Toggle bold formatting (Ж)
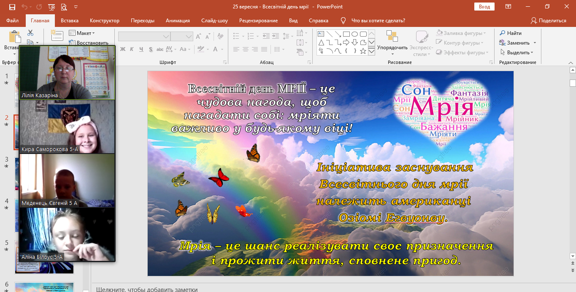576x292 pixels. (x=123, y=49)
